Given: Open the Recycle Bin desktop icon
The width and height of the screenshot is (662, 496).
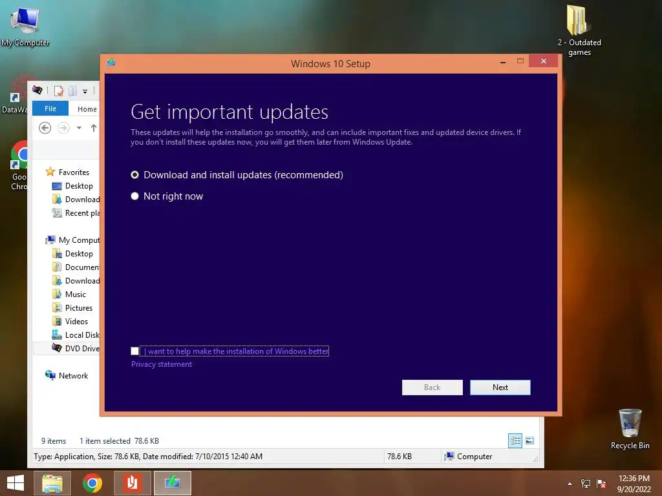Looking at the screenshot, I should (x=630, y=429).
